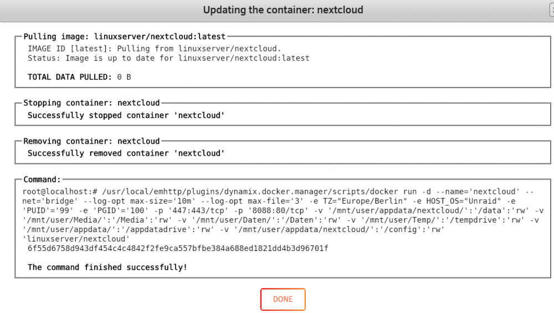The image size is (554, 313).
Task: Click the 'linuxserver/nextcloud' image name line
Action: click(76, 239)
